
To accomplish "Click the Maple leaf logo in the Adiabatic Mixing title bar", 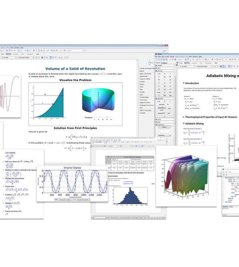I will (x=156, y=54).
